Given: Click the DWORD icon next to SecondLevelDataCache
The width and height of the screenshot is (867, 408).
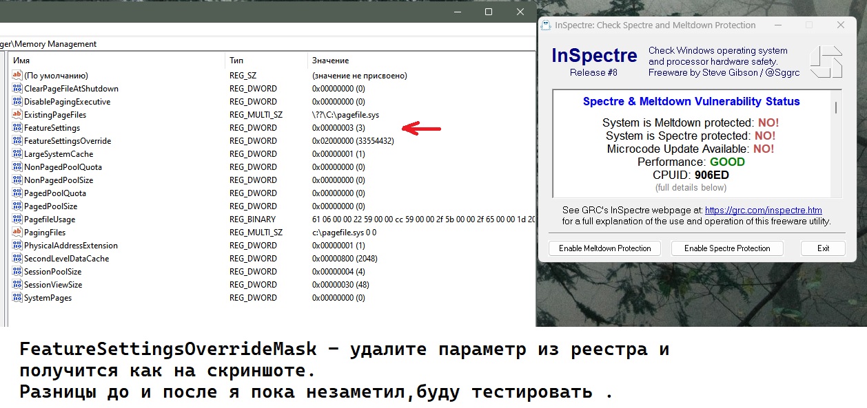Looking at the screenshot, I should point(16,258).
